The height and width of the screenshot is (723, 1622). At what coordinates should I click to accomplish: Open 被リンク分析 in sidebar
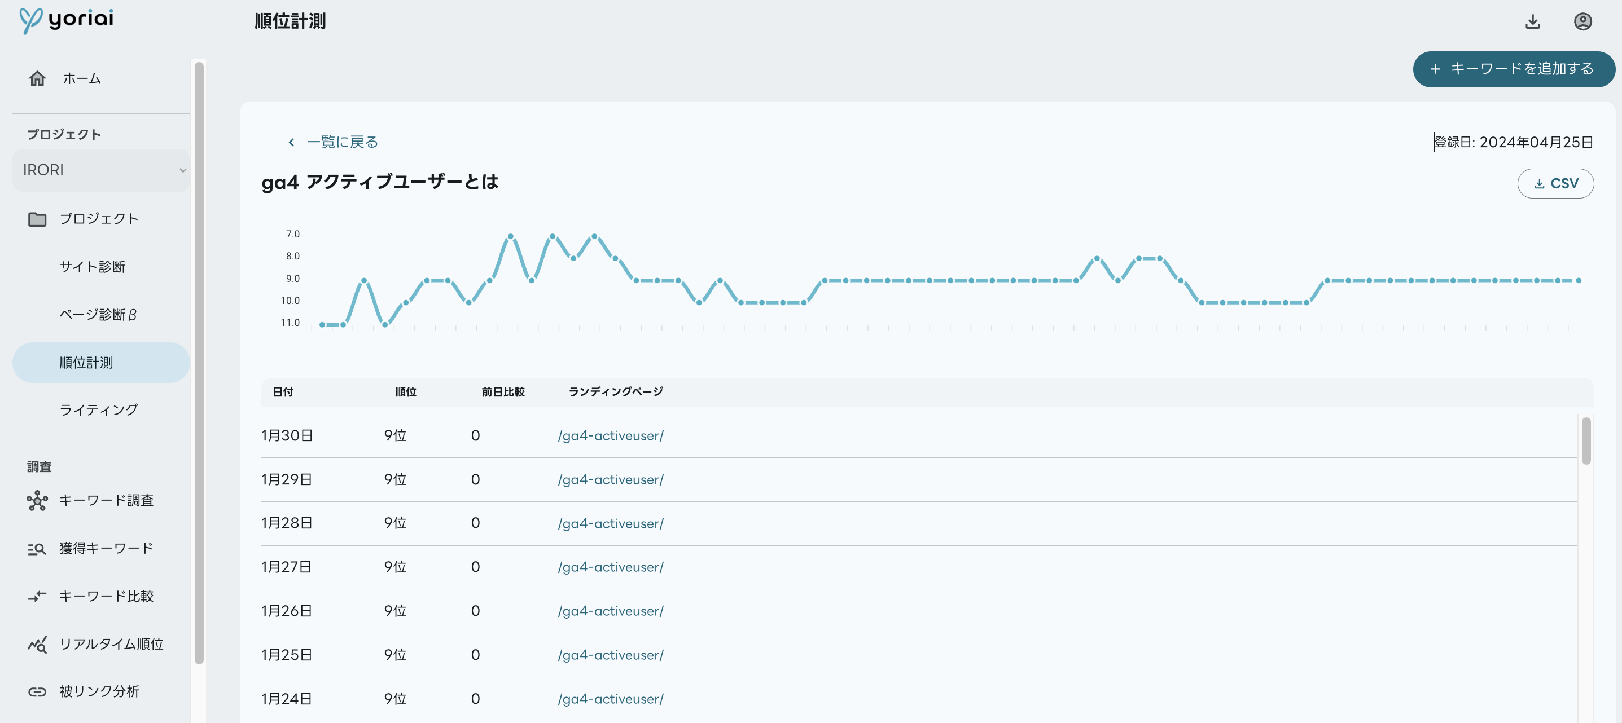coord(99,691)
